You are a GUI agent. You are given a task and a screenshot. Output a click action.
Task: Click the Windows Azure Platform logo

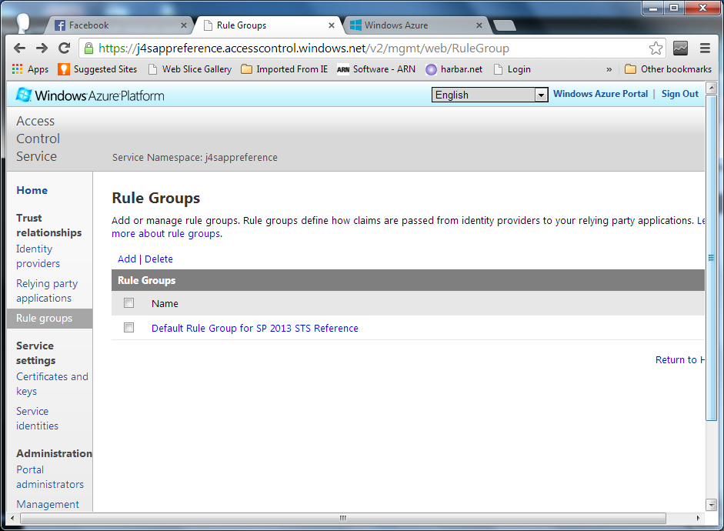pyautogui.click(x=90, y=95)
